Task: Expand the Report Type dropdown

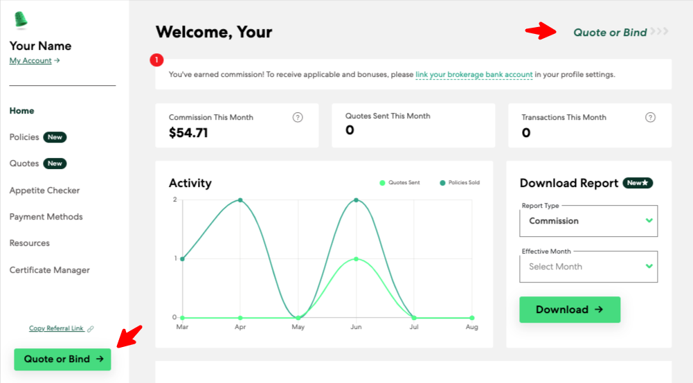Action: 588,221
